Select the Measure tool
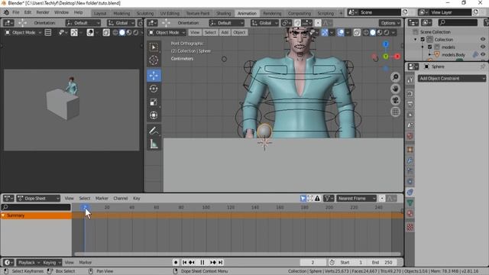The width and height of the screenshot is (489, 275). click(x=154, y=144)
